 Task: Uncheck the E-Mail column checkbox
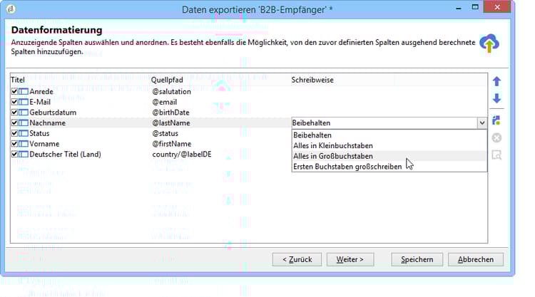coord(14,102)
